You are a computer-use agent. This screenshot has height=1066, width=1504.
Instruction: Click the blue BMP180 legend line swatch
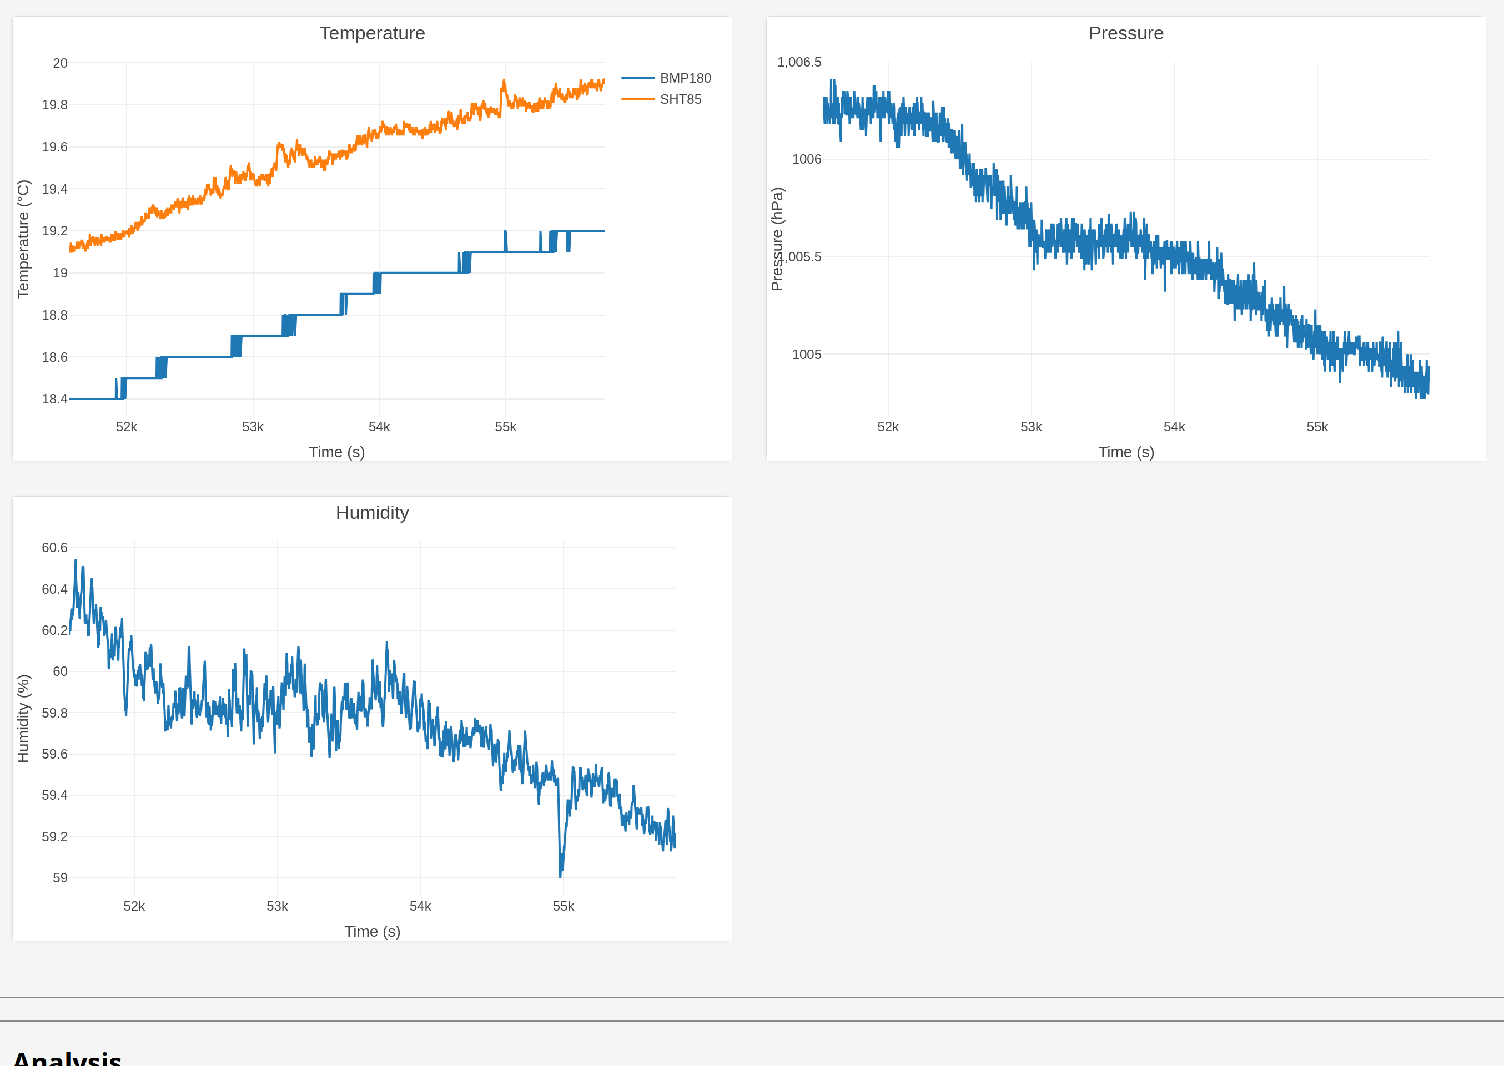[x=637, y=78]
